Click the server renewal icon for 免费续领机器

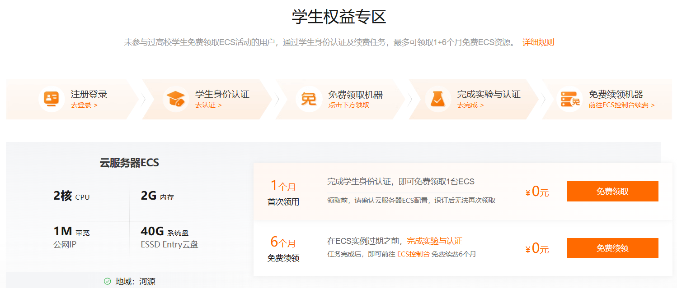pos(569,99)
